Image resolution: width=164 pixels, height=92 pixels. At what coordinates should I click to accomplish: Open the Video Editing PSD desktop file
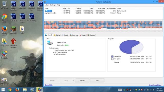pyautogui.click(x=32, y=17)
